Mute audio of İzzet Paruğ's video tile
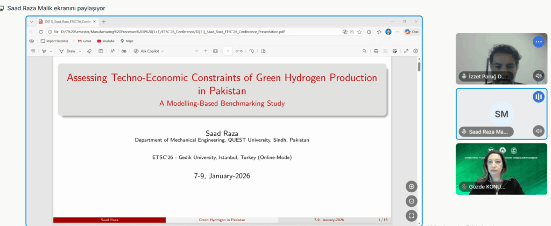This screenshot has width=551, height=226. [538, 76]
